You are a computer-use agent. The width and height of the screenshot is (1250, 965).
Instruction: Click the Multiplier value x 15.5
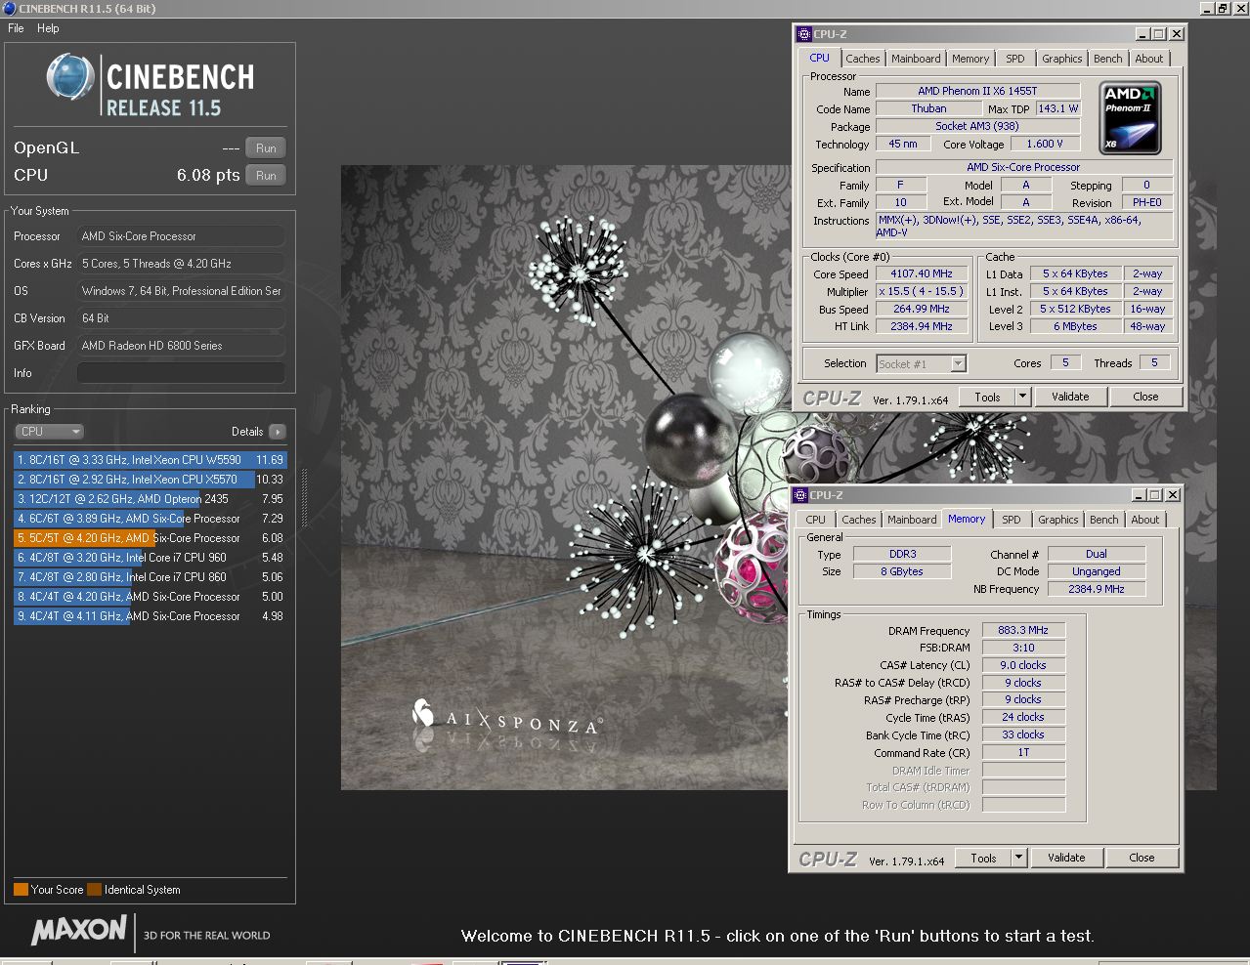tap(922, 292)
